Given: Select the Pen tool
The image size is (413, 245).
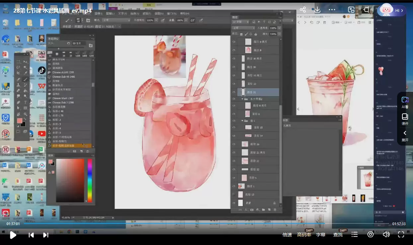Looking at the screenshot, I should click(x=19, y=102).
